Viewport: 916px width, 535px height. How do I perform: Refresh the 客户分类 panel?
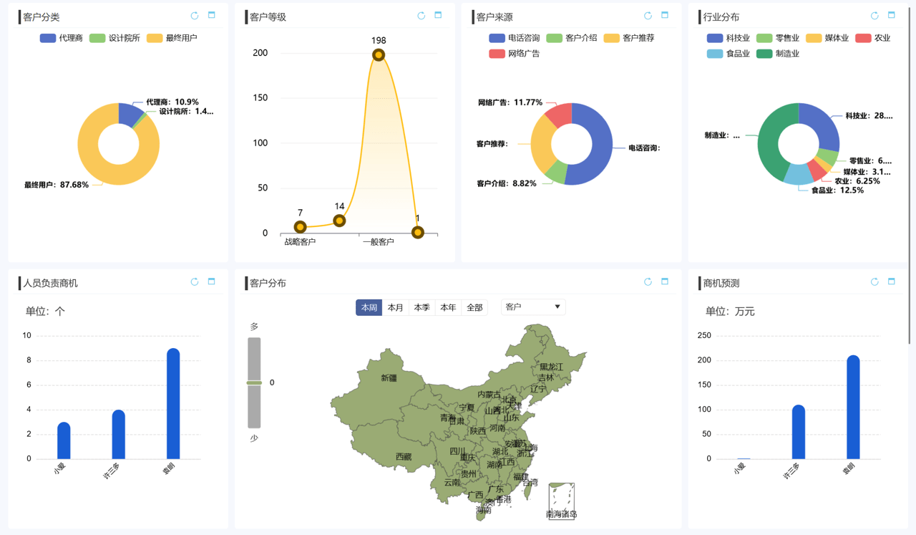point(195,16)
